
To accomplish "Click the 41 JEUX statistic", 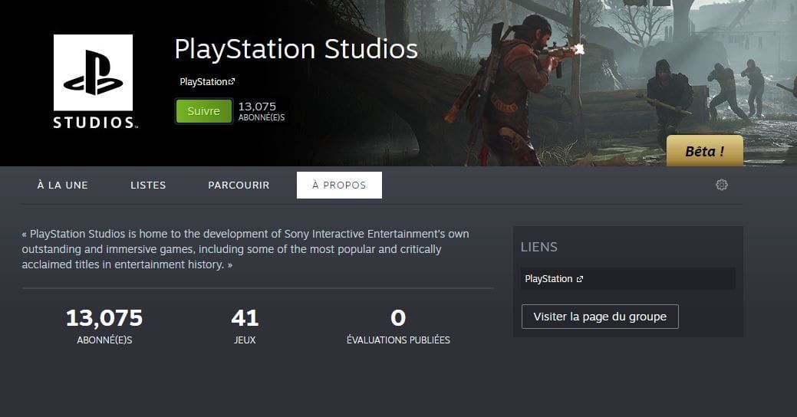I will [245, 326].
